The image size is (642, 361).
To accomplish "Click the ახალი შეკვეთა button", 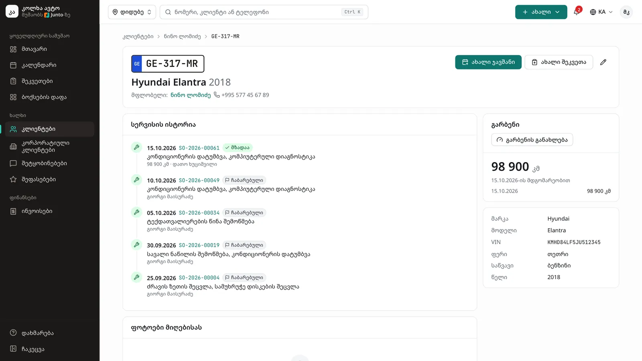I will click(559, 62).
